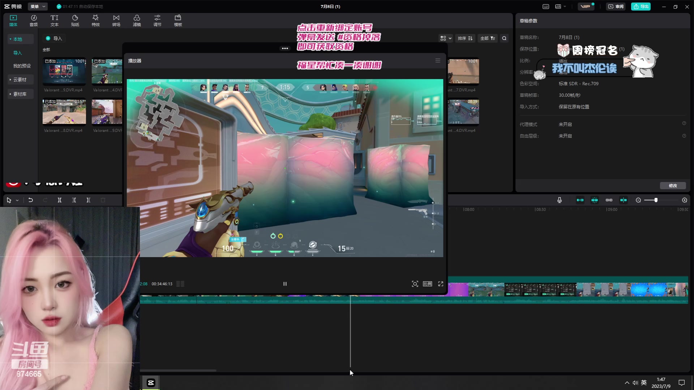The width and height of the screenshot is (694, 390).
Task: Open the 转场 (Transitions) tab
Action: click(116, 21)
